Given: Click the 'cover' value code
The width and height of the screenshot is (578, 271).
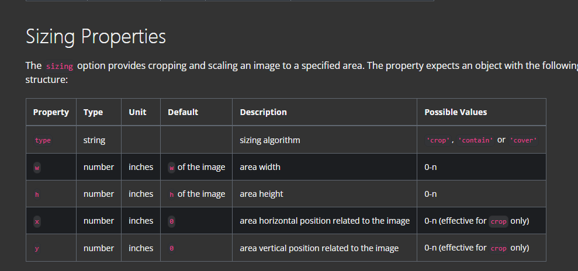Looking at the screenshot, I should 523,141.
